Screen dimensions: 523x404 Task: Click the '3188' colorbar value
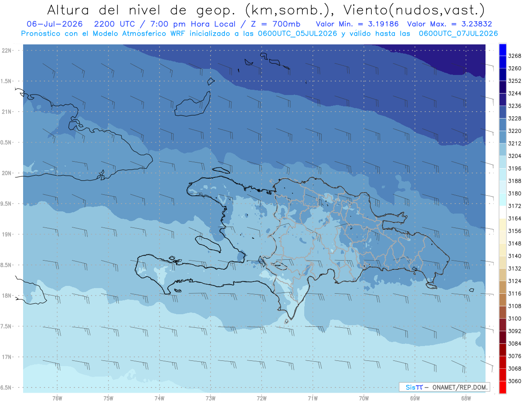(515, 181)
